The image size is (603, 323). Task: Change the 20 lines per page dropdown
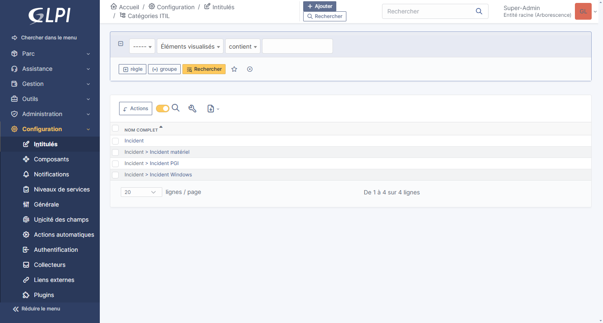[x=141, y=192]
